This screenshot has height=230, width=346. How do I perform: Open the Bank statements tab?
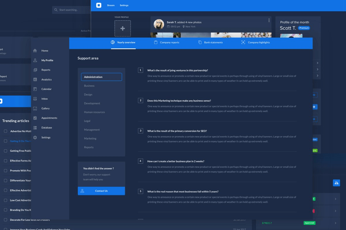click(210, 43)
